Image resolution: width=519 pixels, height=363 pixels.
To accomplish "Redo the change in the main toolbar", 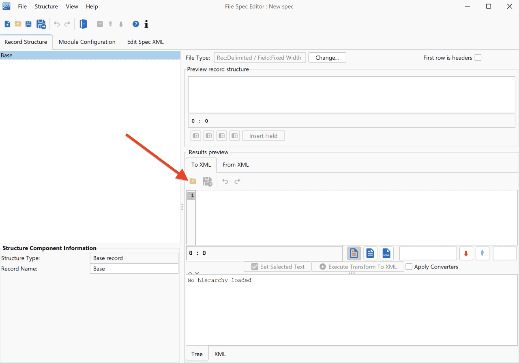I will (x=67, y=24).
